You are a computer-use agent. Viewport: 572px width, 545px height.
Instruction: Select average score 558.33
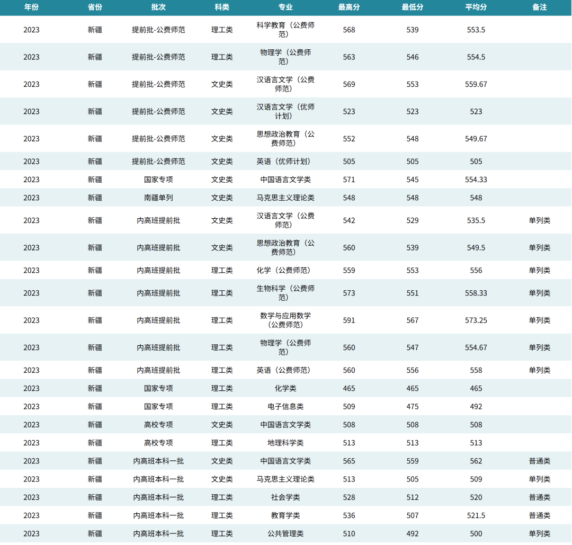(476, 293)
